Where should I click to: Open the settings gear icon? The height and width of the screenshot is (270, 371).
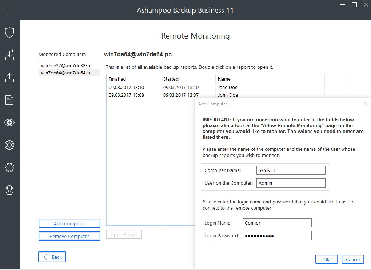click(9, 168)
